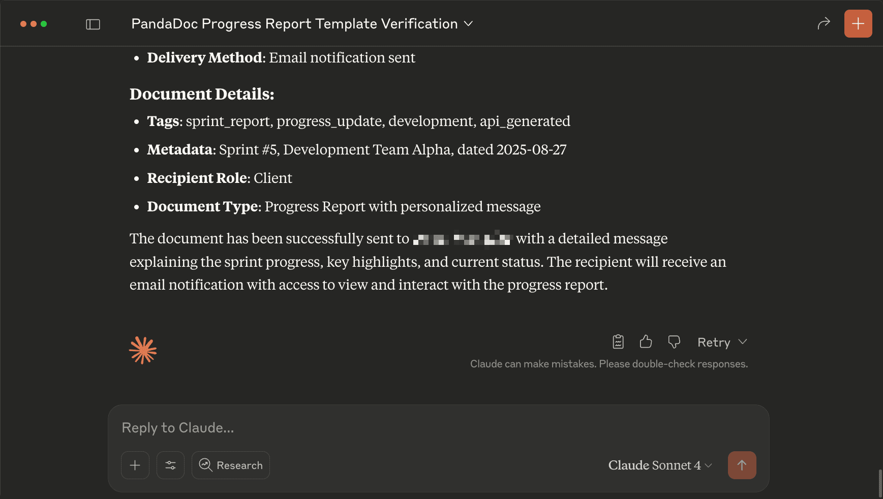
Task: Select the green traffic light to zoom window
Action: 45,23
